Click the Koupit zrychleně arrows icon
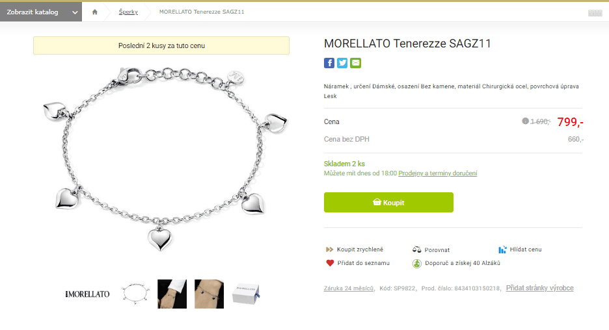 tap(330, 249)
